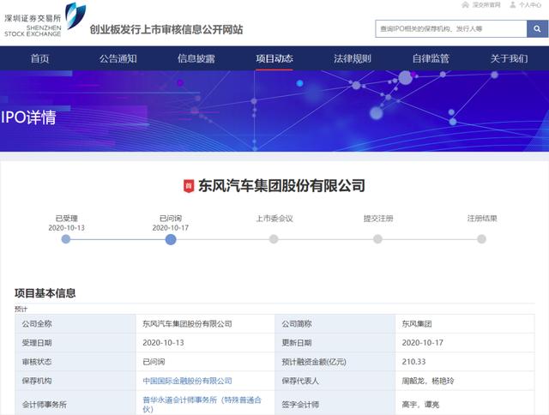549x415 pixels.
Task: Click the 提交注册 progress step dot
Action: [x=378, y=239]
